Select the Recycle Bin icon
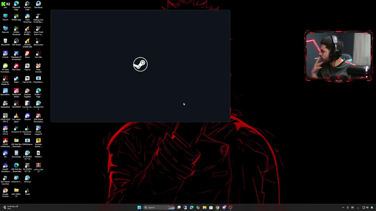This screenshot has height=211, width=376. [5, 42]
